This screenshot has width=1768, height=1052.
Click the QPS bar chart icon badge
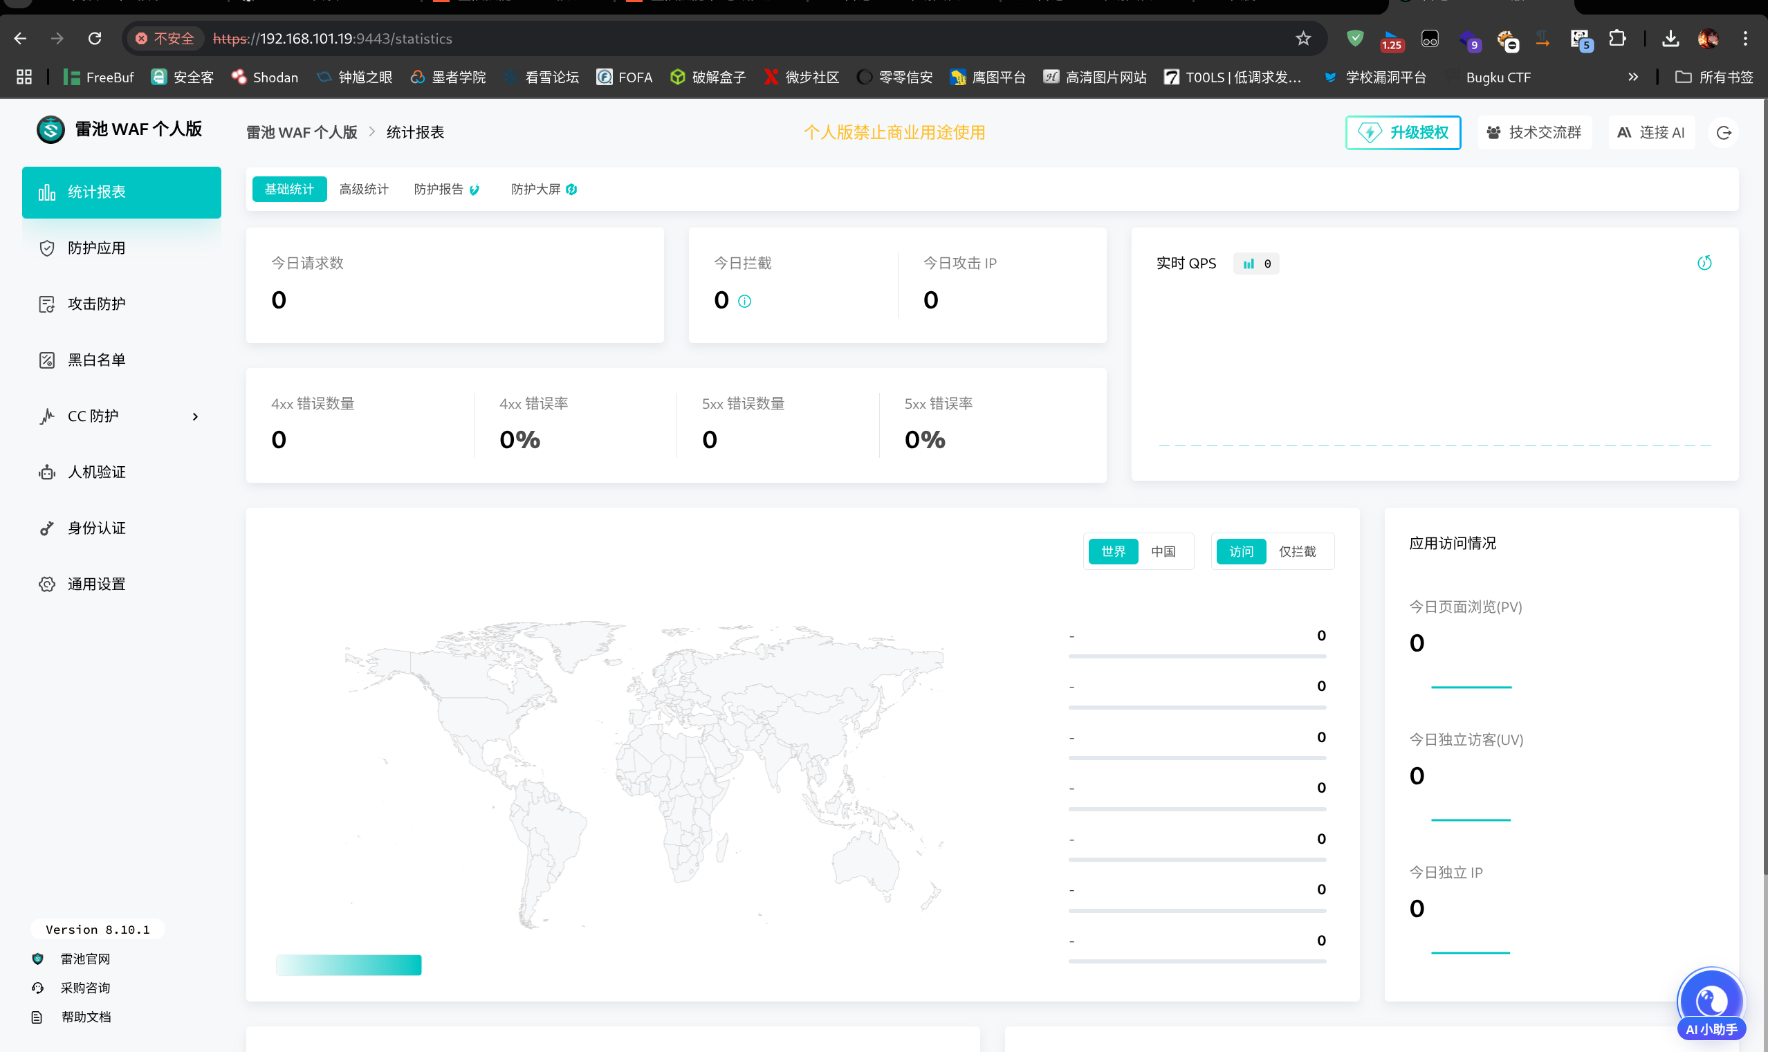coord(1249,264)
